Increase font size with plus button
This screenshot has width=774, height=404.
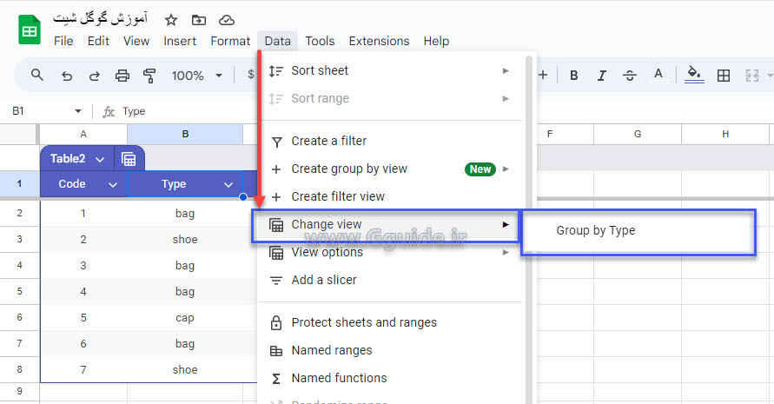pyautogui.click(x=543, y=75)
